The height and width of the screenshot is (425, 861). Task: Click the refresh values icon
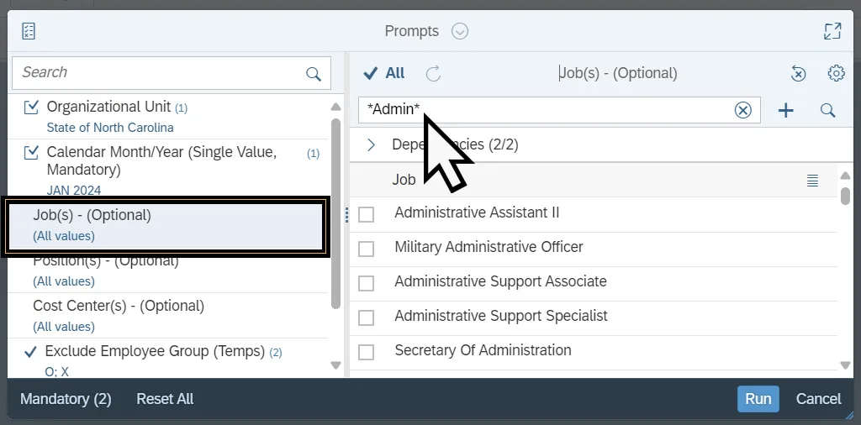pyautogui.click(x=433, y=74)
